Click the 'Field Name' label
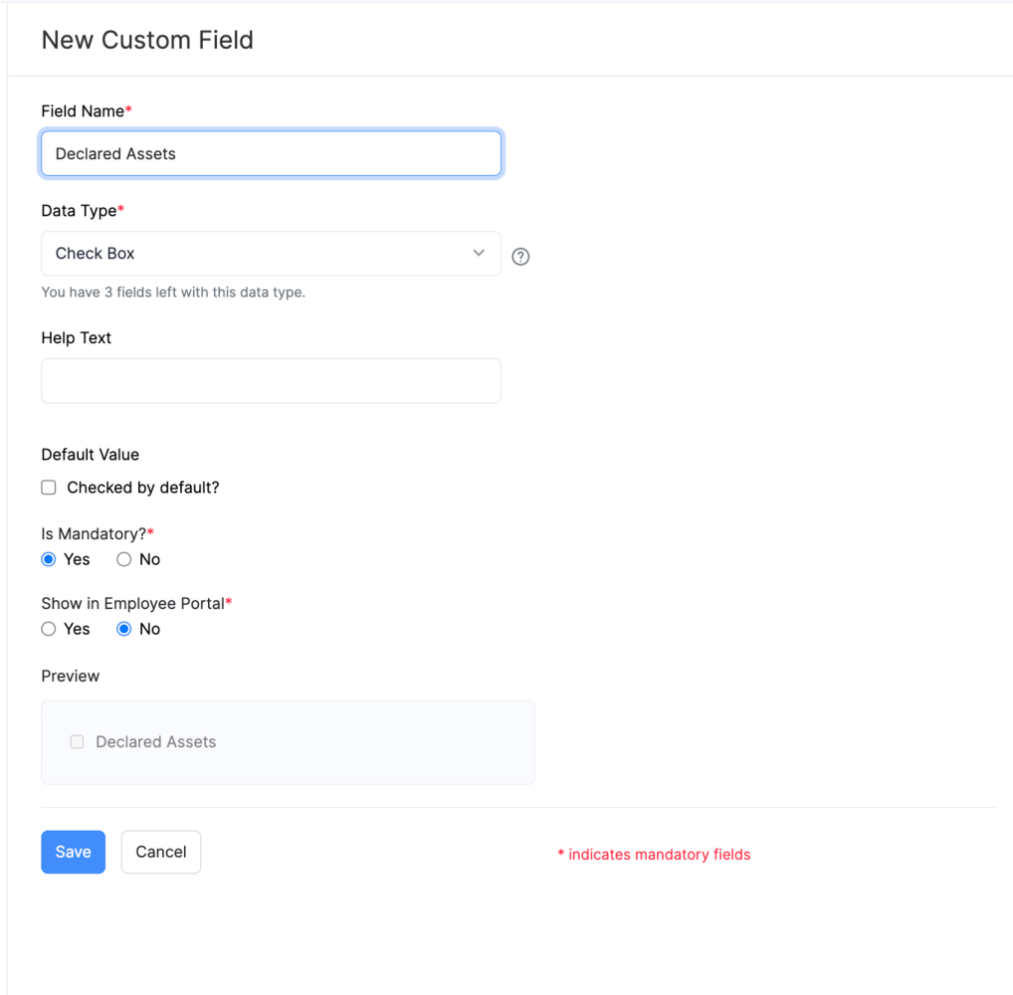The width and height of the screenshot is (1013, 995). [x=83, y=111]
